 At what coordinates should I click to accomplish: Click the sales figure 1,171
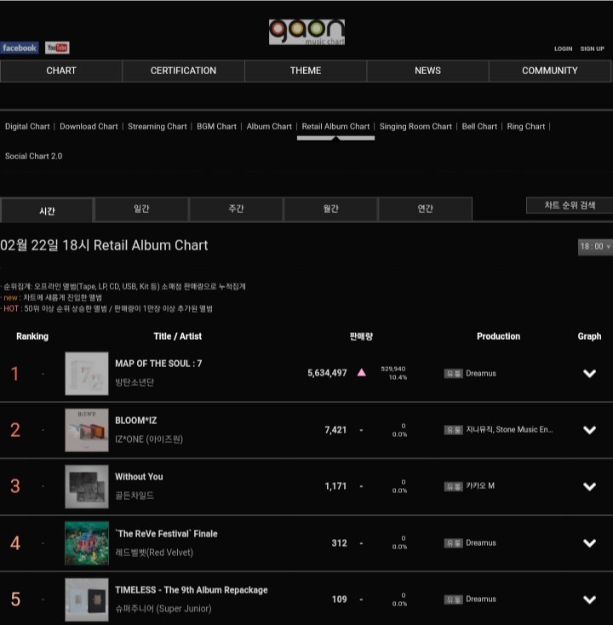point(335,486)
